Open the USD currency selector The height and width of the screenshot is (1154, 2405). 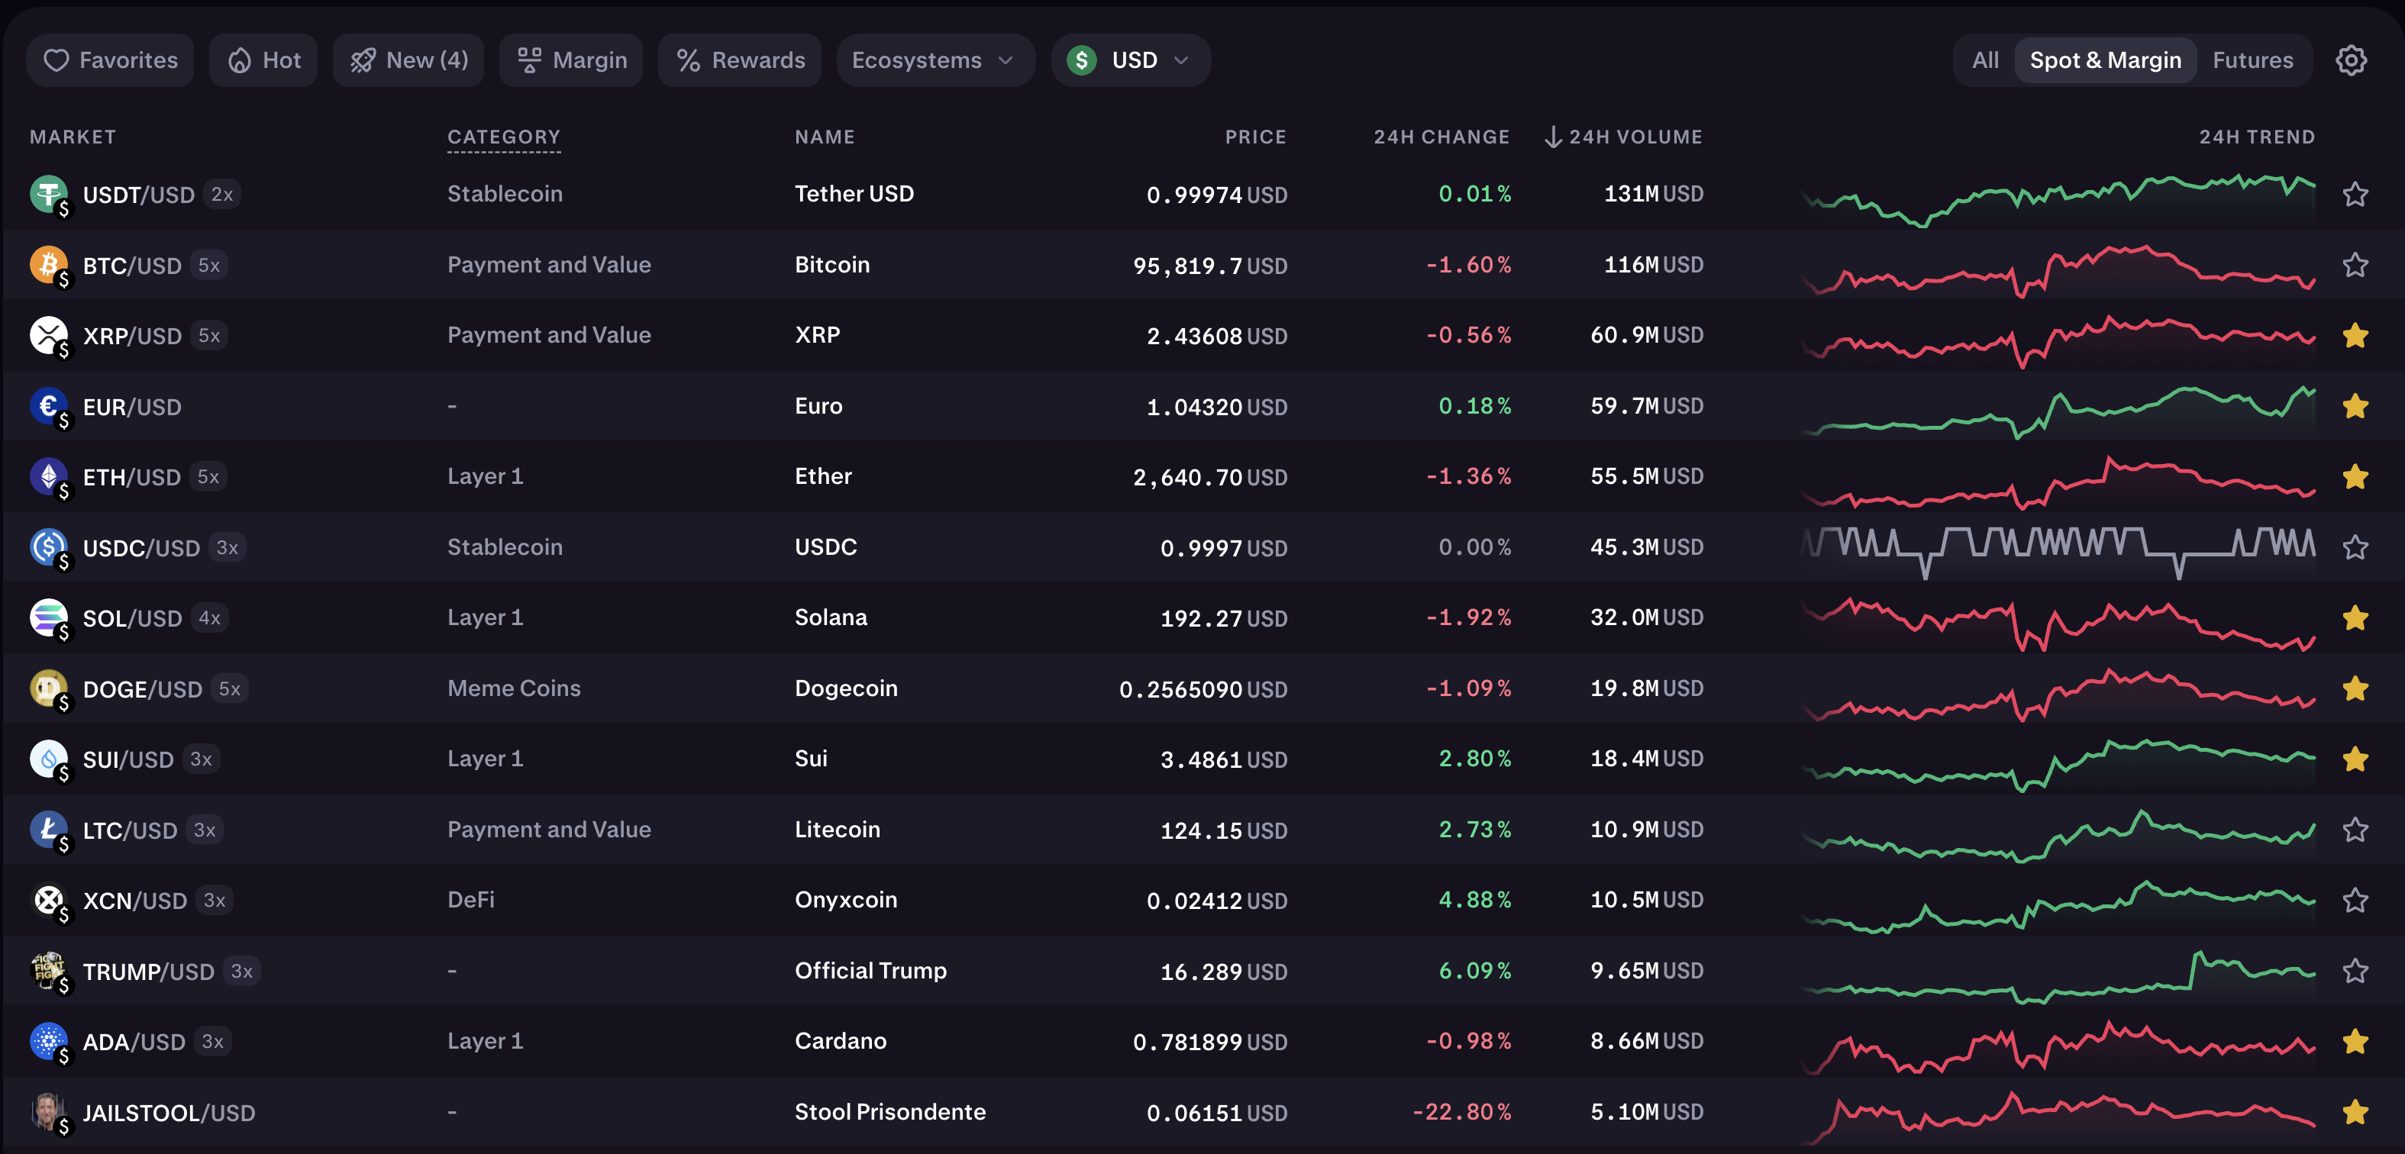(x=1130, y=61)
